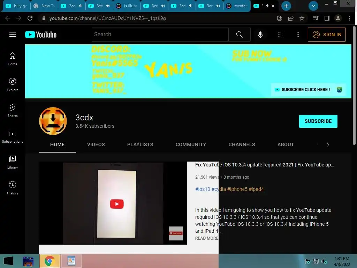The height and width of the screenshot is (268, 357).
Task: Open Library in the sidebar
Action: pos(13,162)
